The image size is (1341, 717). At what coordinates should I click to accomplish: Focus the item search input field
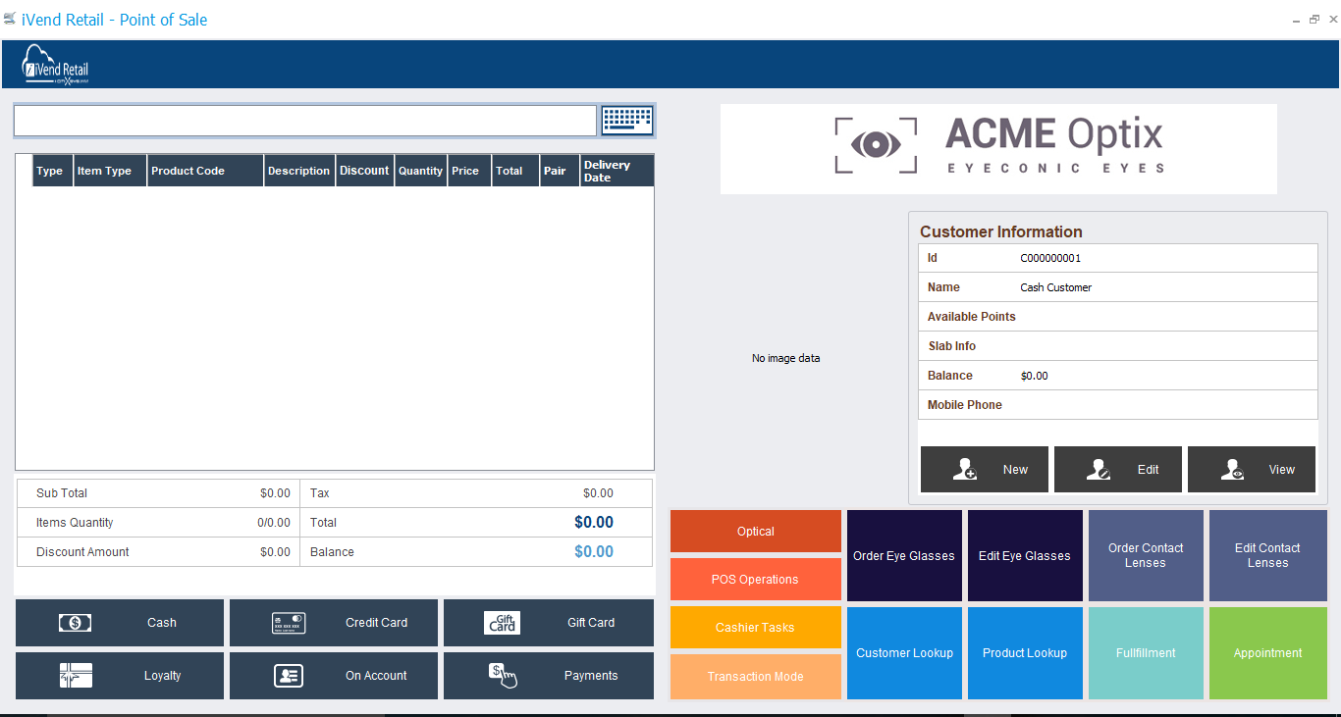[x=305, y=121]
